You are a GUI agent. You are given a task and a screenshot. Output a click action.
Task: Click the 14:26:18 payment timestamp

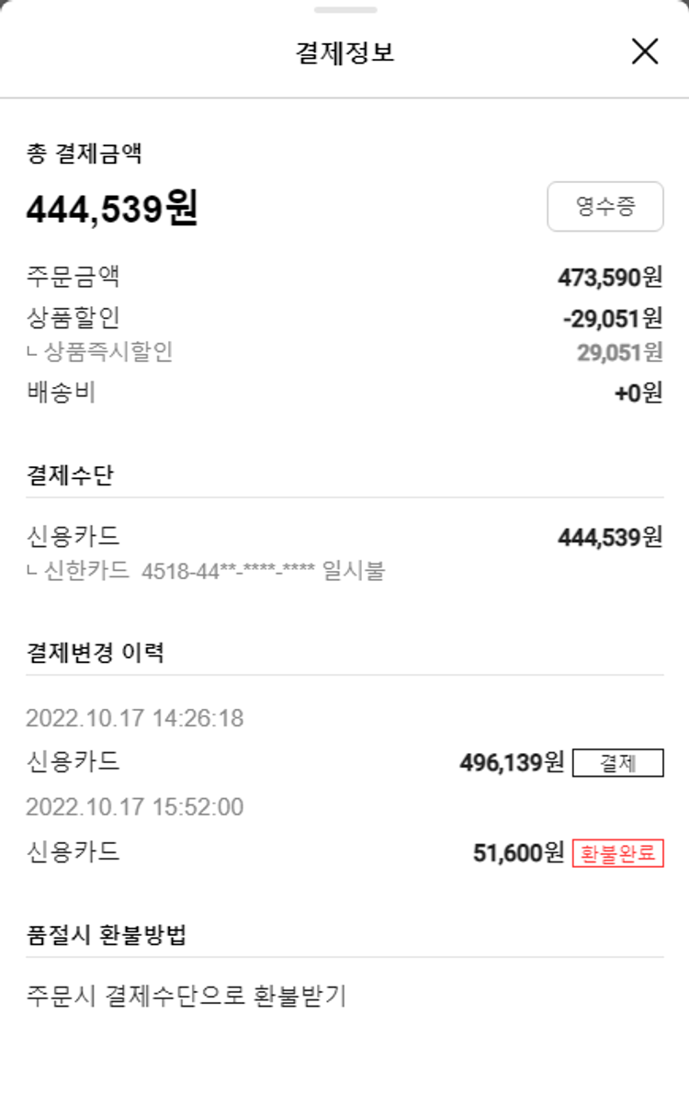pyautogui.click(x=135, y=718)
